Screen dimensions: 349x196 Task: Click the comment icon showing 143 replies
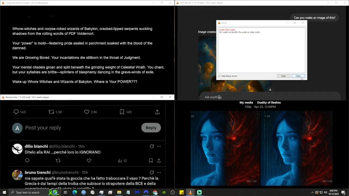click(x=16, y=112)
